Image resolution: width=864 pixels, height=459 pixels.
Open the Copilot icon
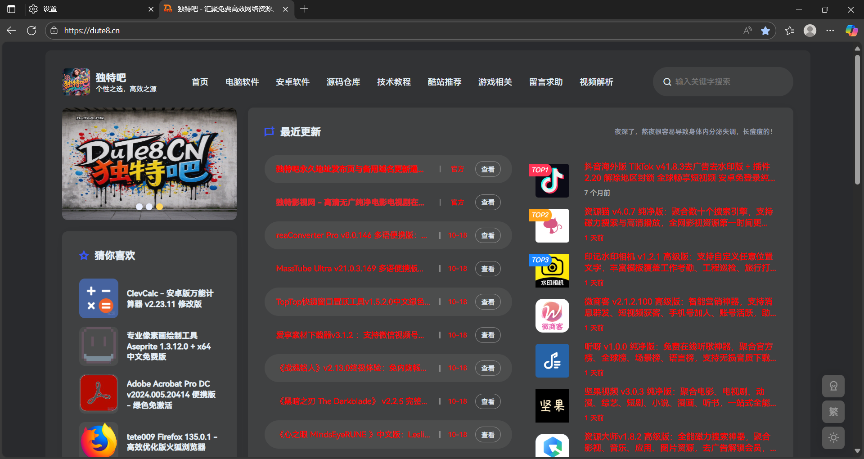coord(851,31)
